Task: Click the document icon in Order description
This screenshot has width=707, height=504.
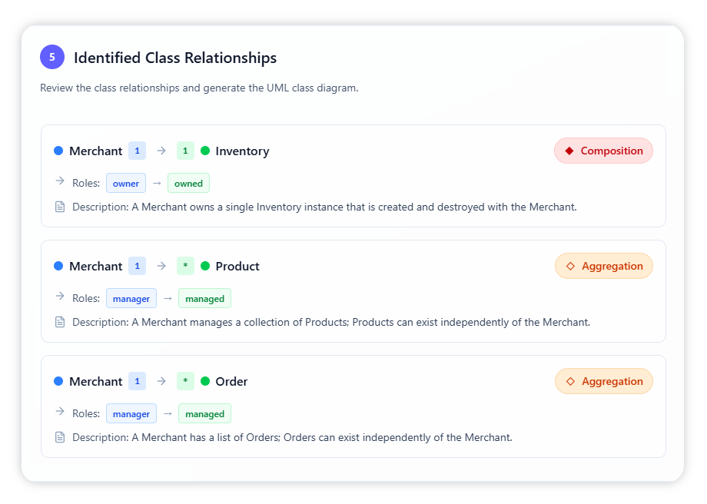Action: pos(60,437)
